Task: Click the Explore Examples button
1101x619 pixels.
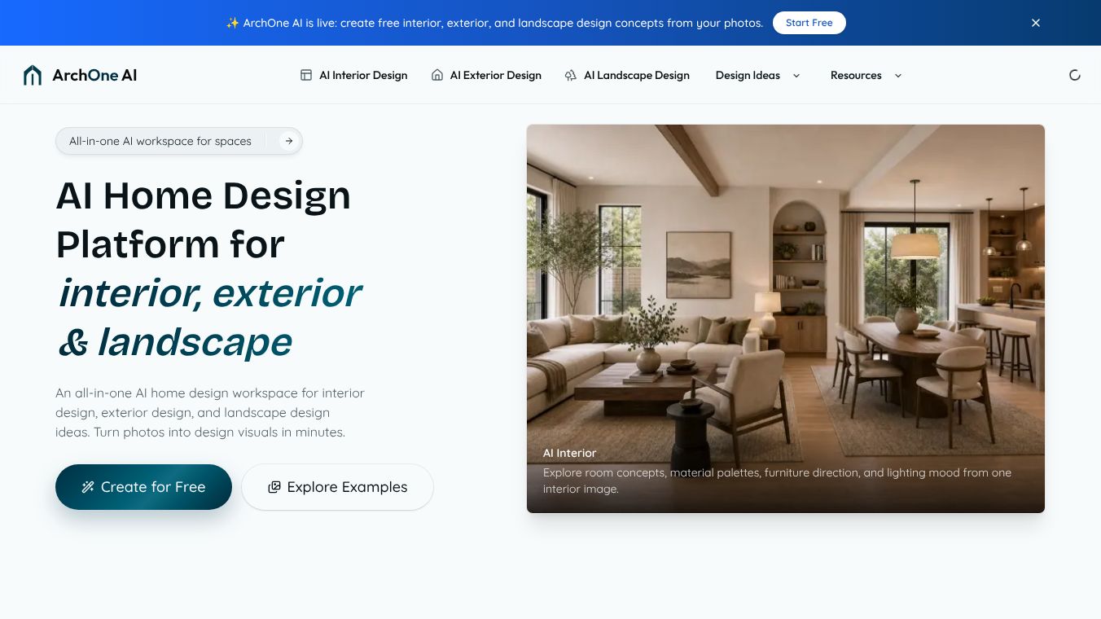Action: (x=337, y=487)
